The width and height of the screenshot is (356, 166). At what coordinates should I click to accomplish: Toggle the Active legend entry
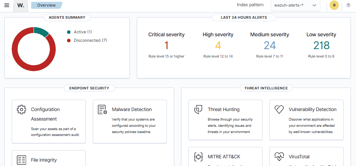coord(80,32)
